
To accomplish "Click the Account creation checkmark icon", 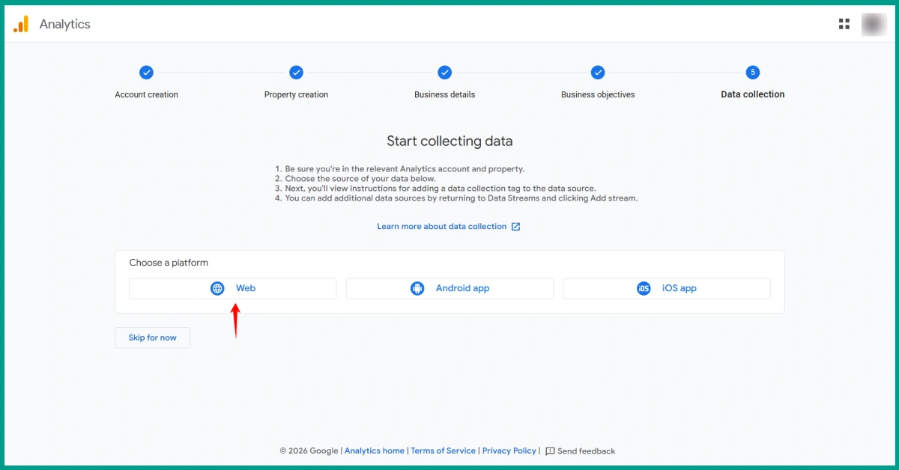I will pyautogui.click(x=146, y=73).
